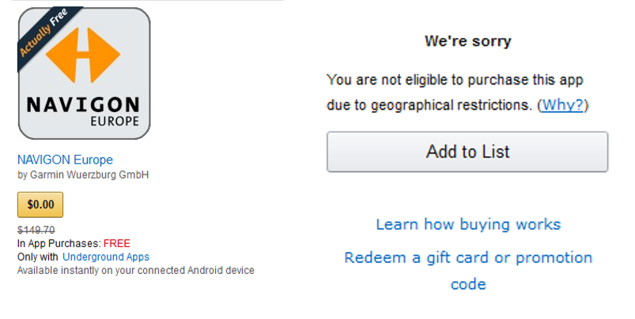Image resolution: width=635 pixels, height=319 pixels.
Task: Click the struck-through $149.70 price
Action: click(x=36, y=230)
